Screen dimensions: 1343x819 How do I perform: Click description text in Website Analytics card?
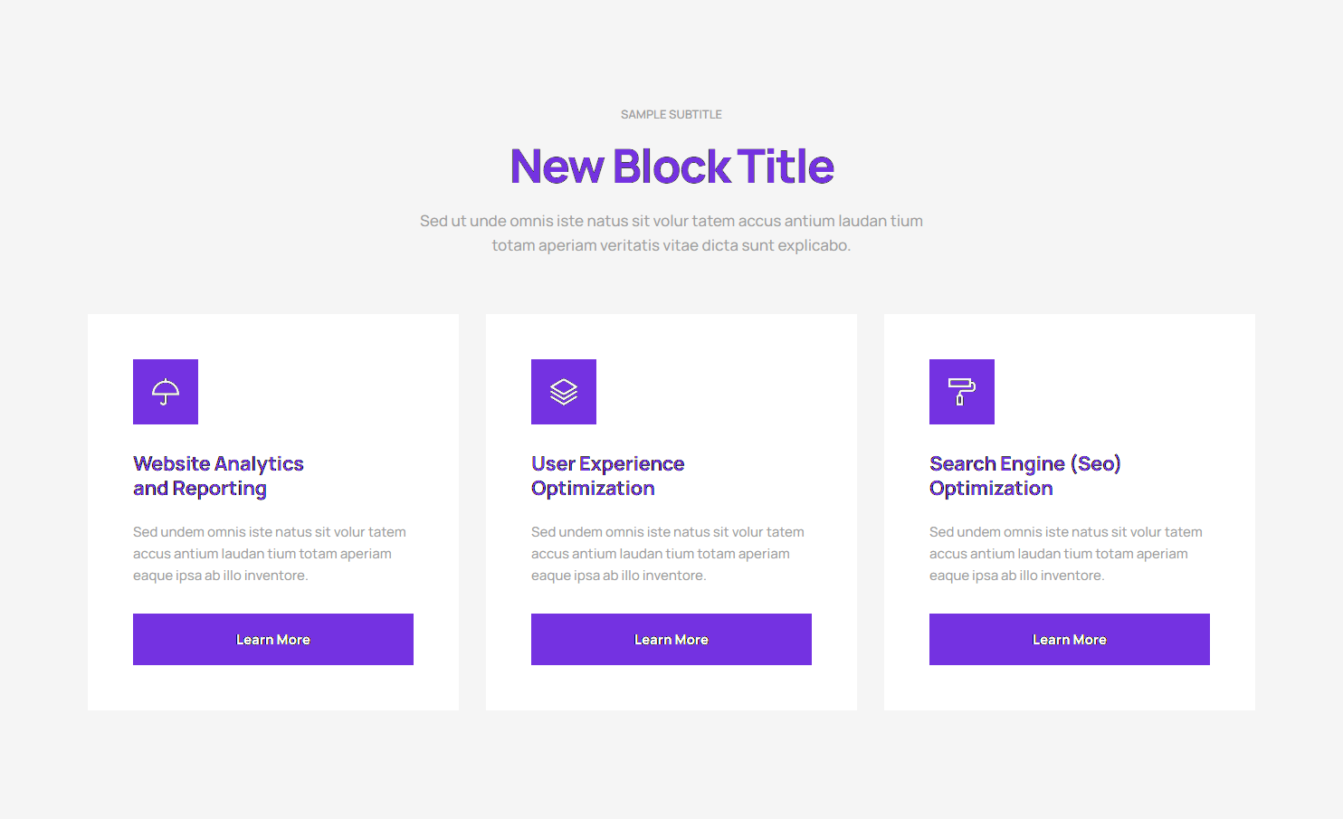pos(269,554)
